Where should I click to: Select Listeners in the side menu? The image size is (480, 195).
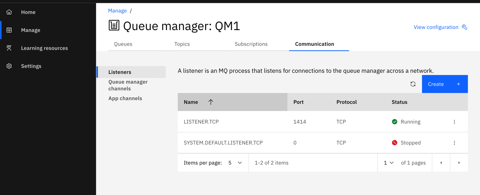pyautogui.click(x=131, y=72)
